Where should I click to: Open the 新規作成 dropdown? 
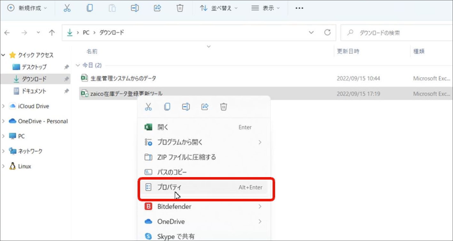click(27, 8)
